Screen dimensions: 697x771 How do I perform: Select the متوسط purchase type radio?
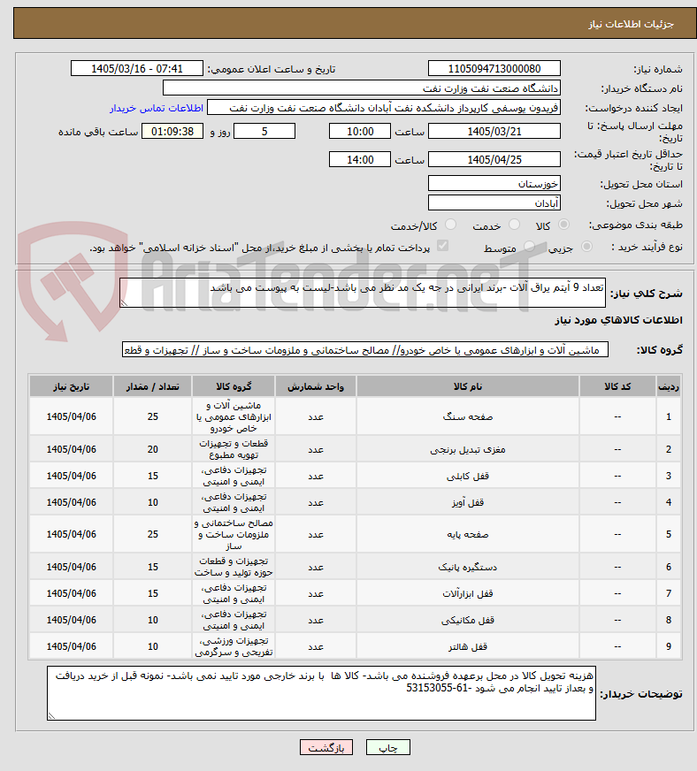[529, 247]
